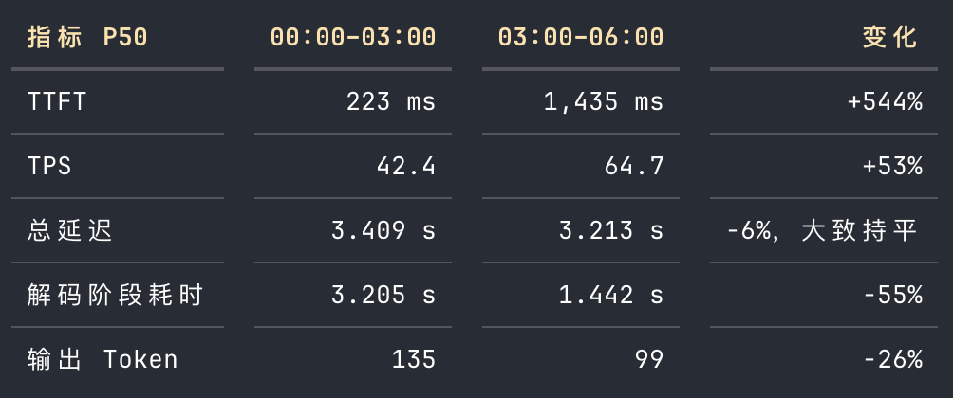Click the 223 ms TTFT value
This screenshot has height=398, width=953.
tap(391, 102)
